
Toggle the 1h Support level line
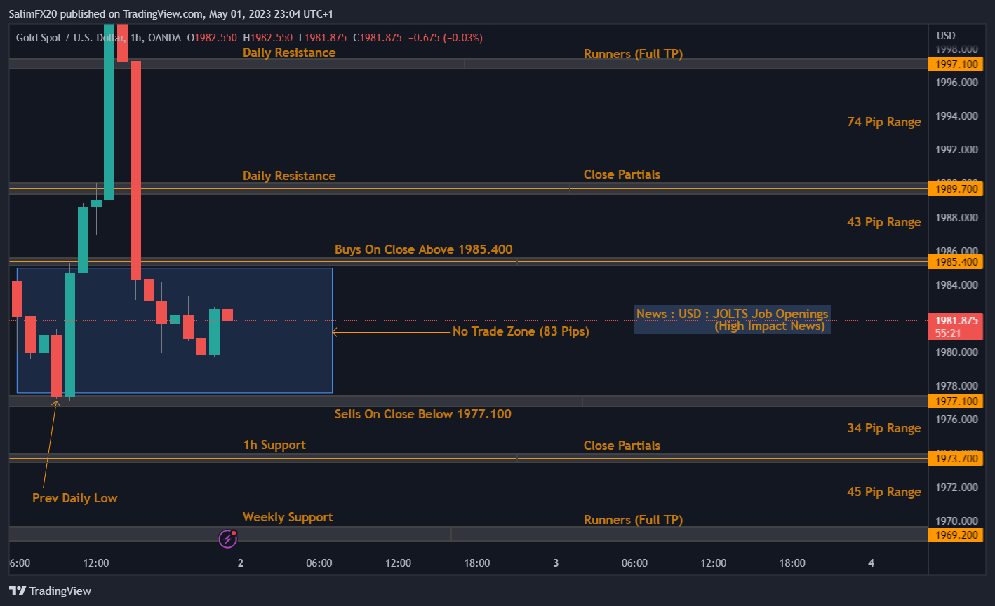tap(274, 444)
